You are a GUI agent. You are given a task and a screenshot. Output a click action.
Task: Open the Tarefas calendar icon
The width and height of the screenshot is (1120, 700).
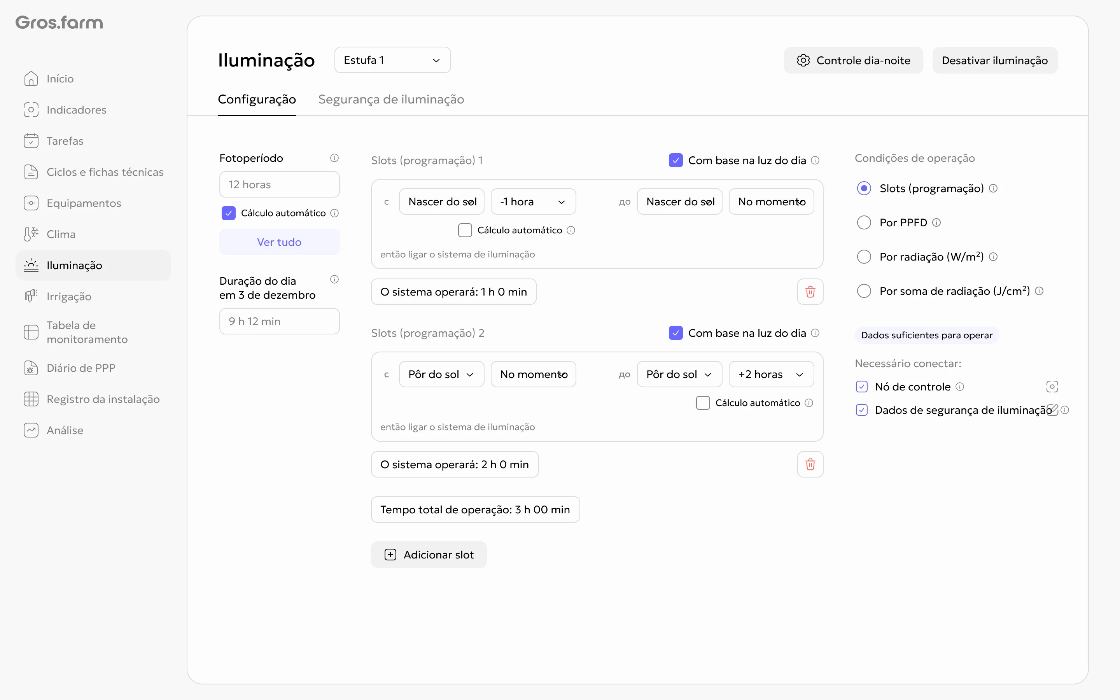tap(31, 141)
